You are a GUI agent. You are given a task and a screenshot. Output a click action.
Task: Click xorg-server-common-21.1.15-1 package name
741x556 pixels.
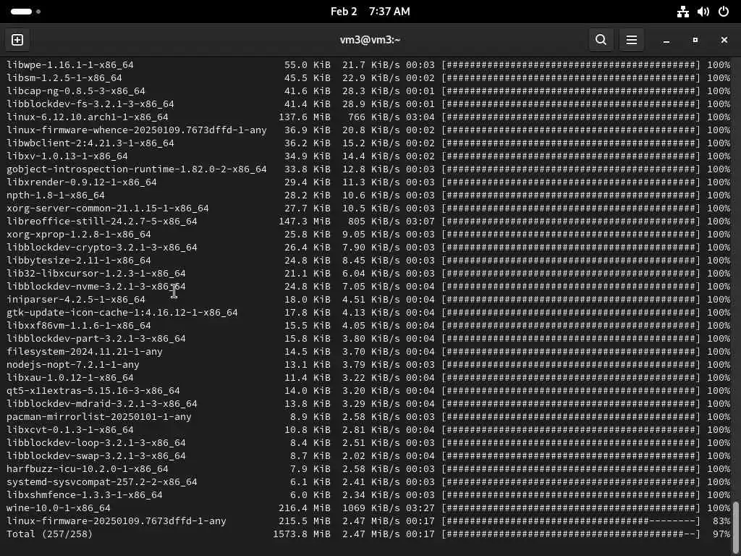pos(108,208)
